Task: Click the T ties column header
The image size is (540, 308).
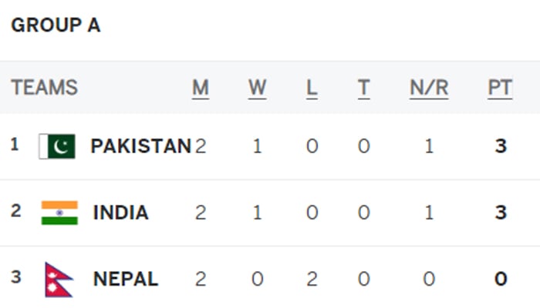Action: point(363,88)
